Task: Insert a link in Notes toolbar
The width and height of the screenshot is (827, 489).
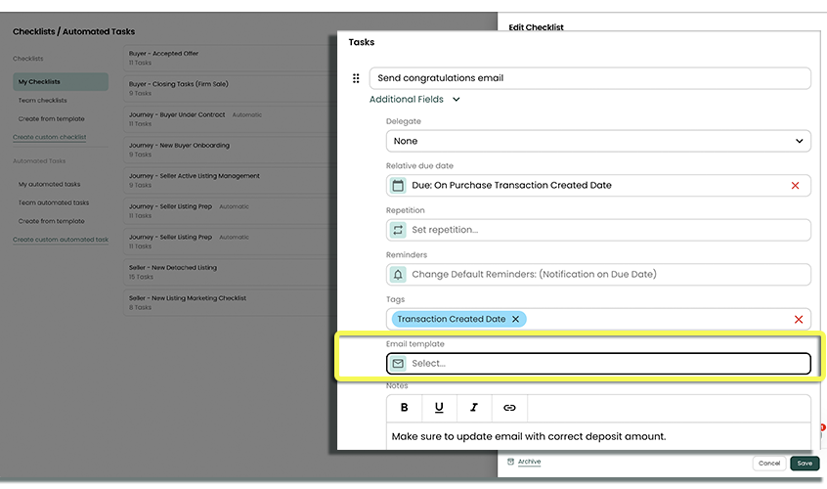Action: pos(509,408)
